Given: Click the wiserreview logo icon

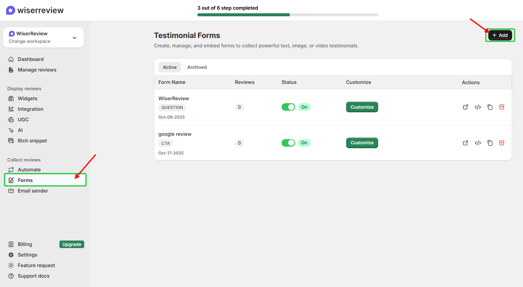Looking at the screenshot, I should point(11,10).
